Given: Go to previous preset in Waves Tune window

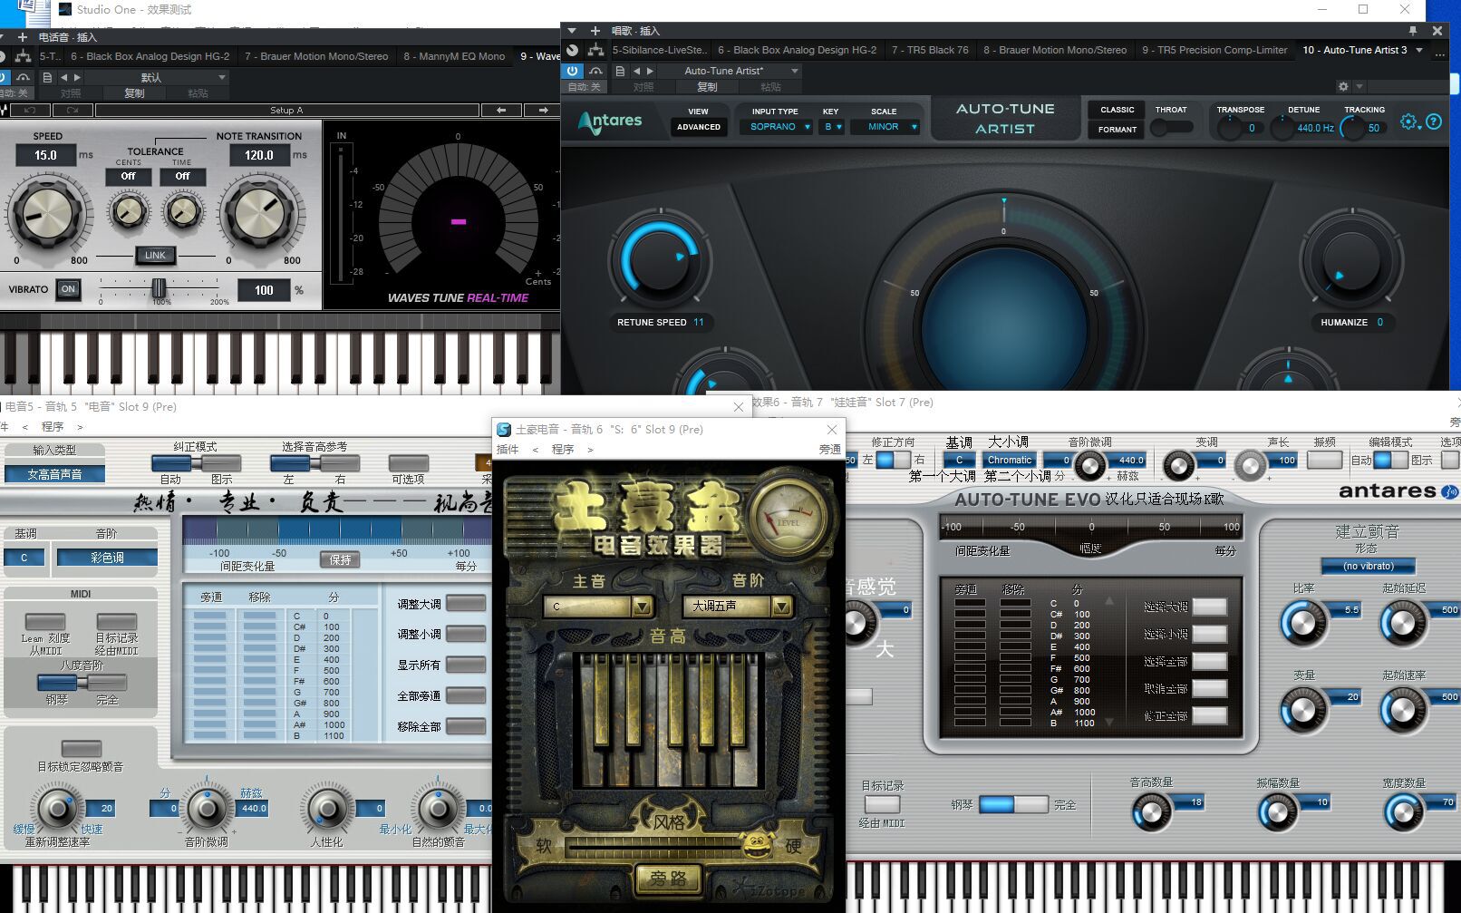Looking at the screenshot, I should click(x=63, y=78).
